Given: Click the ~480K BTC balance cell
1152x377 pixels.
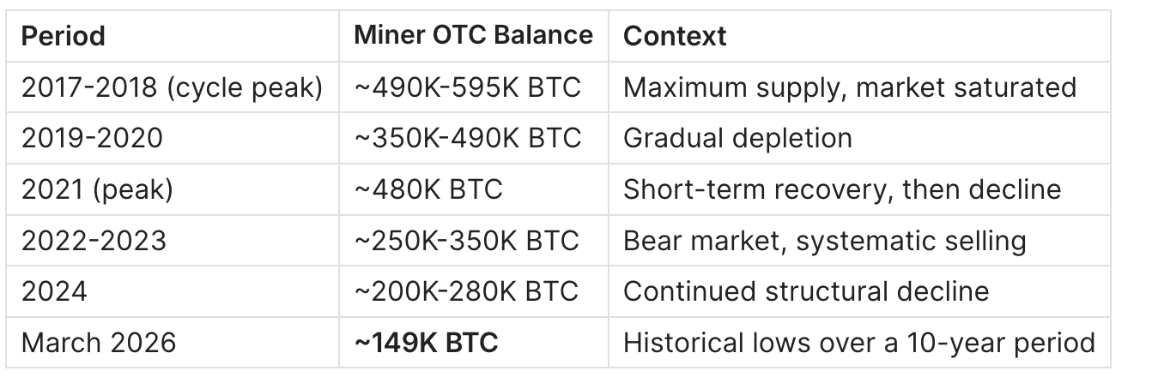Looking at the screenshot, I should pos(427,189).
